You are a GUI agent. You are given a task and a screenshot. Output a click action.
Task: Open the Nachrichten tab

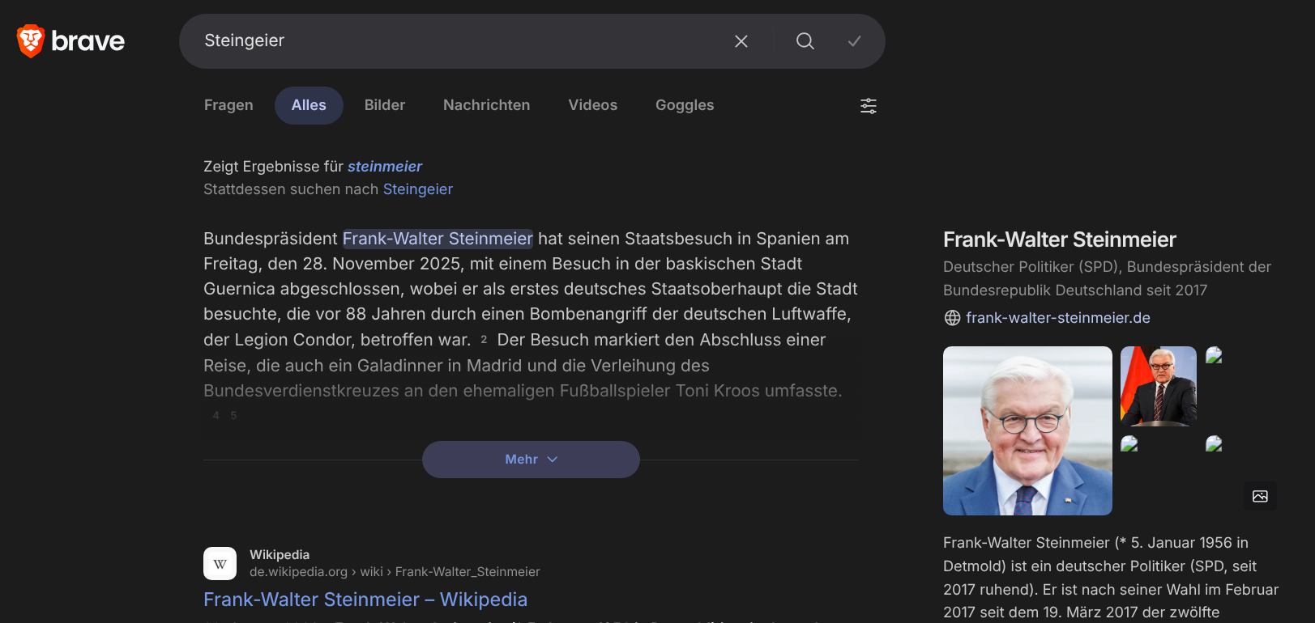(486, 105)
